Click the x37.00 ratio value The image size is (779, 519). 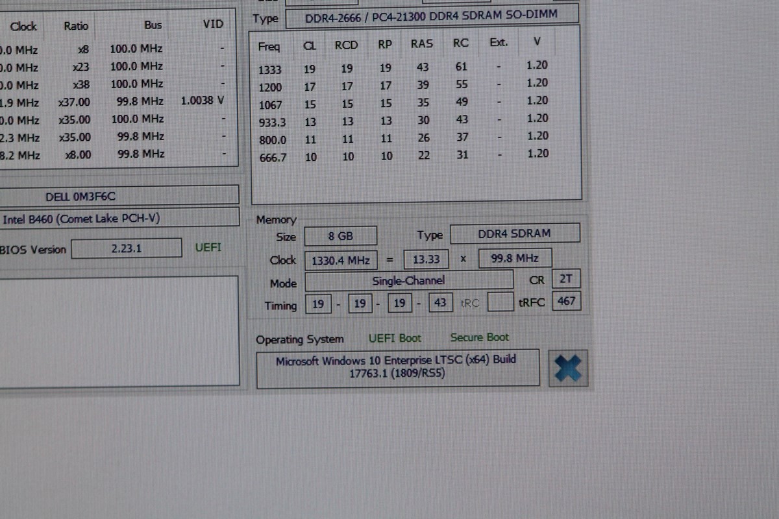point(74,102)
